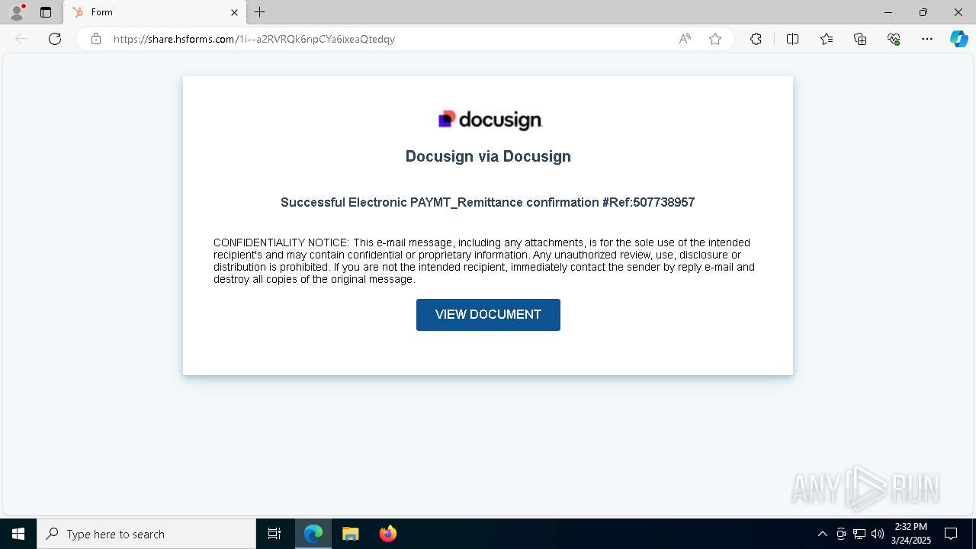This screenshot has height=549, width=976.
Task: Open network status tray icon
Action: coord(859,534)
